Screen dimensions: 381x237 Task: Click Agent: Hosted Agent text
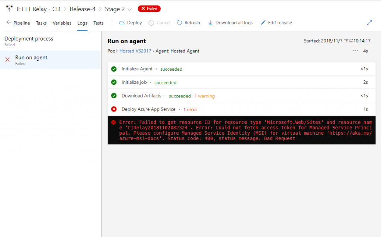point(177,51)
